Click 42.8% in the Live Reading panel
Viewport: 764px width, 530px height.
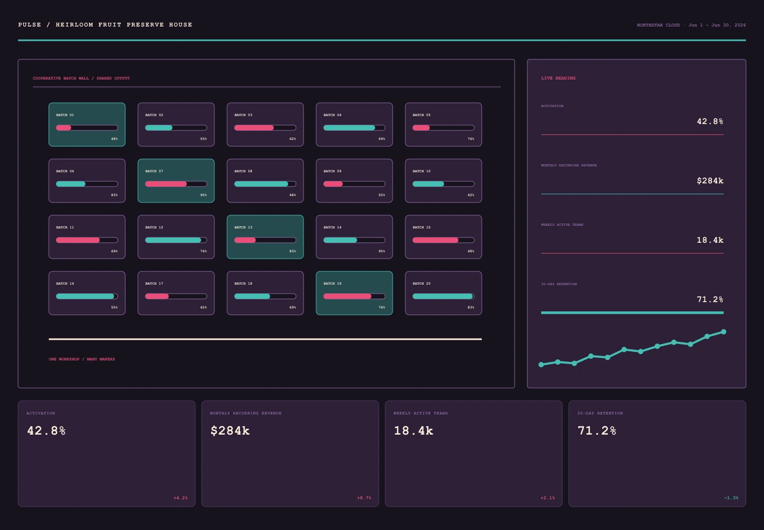pyautogui.click(x=710, y=121)
